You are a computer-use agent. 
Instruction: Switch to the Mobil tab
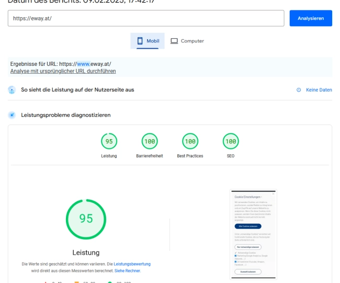click(x=148, y=41)
